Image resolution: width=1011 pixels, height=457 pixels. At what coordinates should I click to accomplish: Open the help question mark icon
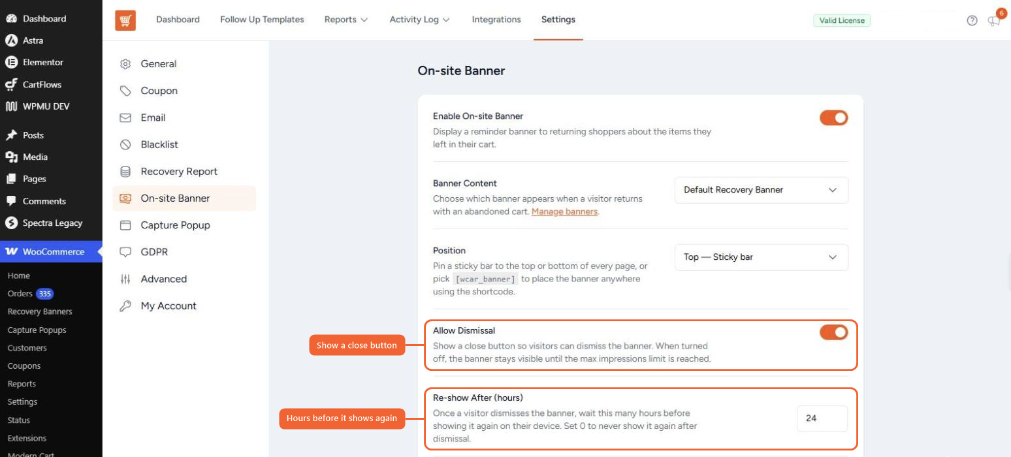[972, 20]
